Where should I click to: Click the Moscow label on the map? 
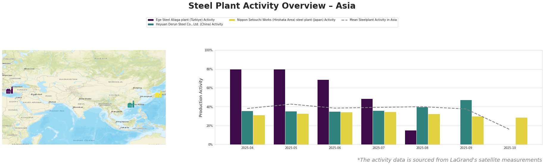point(29,69)
